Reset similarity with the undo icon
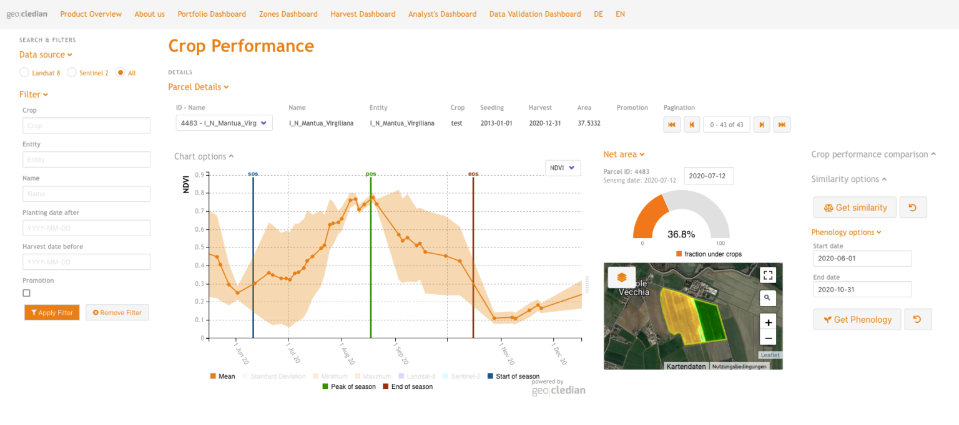The width and height of the screenshot is (959, 425). 913,207
